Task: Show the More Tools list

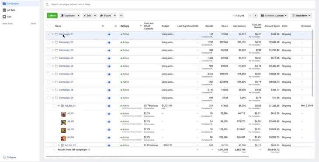Action: (x=33, y=24)
